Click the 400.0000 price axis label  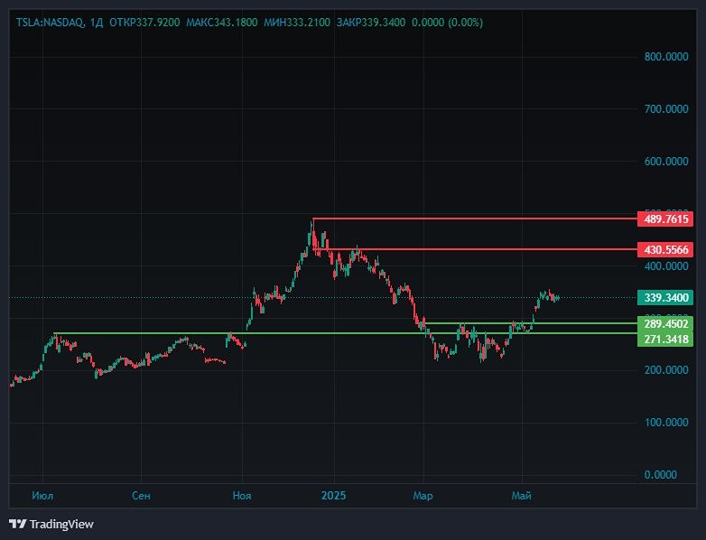666,266
